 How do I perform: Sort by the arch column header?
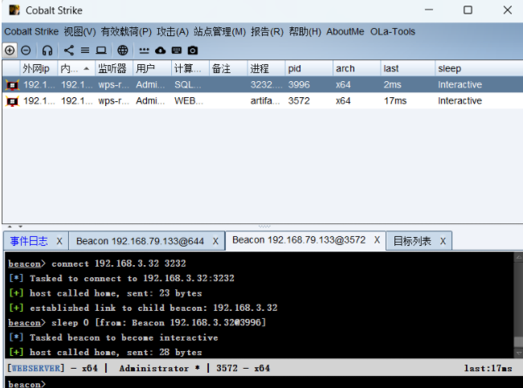357,68
